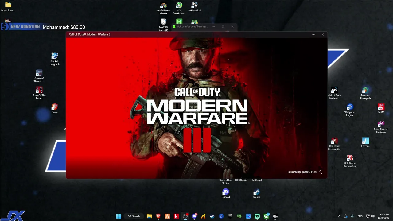
Task: Open the Brave desktop shortcut
Action: (55, 109)
